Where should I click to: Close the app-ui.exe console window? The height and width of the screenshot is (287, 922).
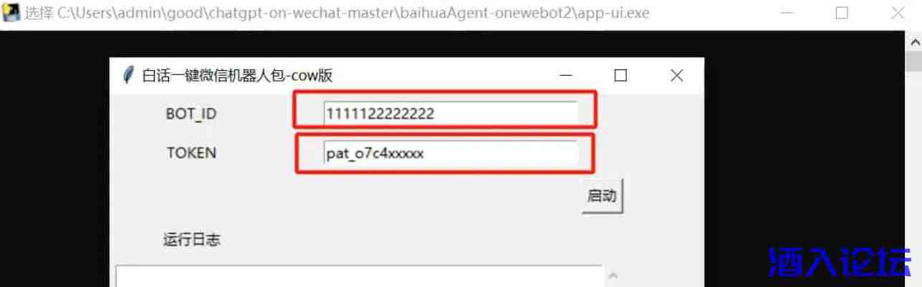pos(897,13)
